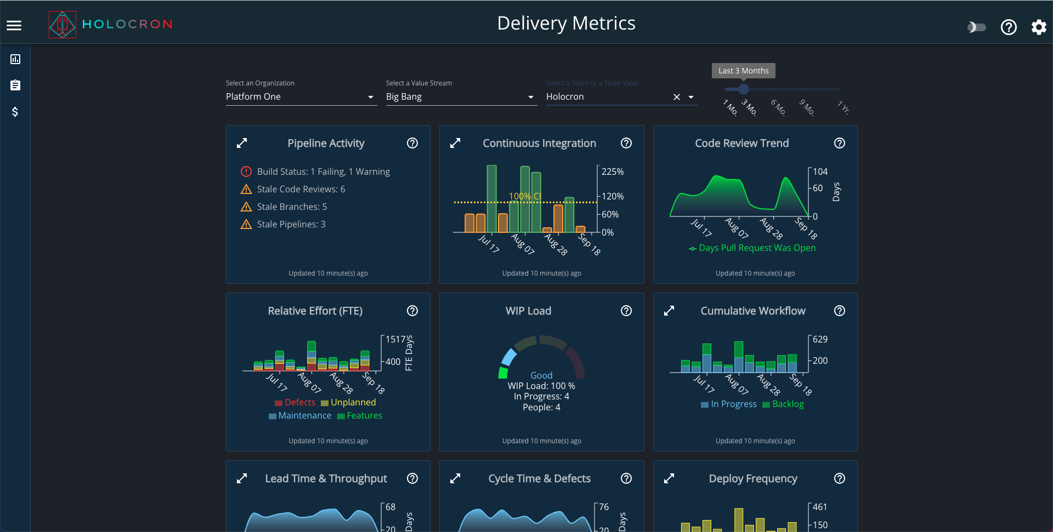Click the Build Status failing alert icon

point(246,171)
